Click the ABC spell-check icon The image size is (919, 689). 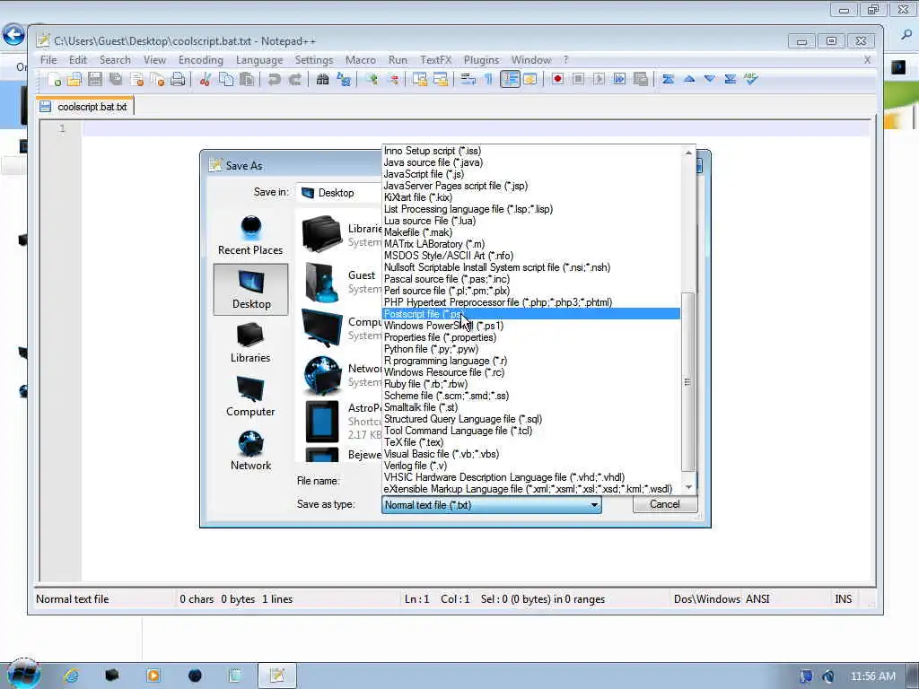751,79
